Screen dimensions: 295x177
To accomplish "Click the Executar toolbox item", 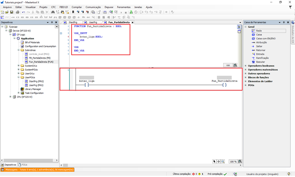I will pyautogui.click(x=260, y=62).
